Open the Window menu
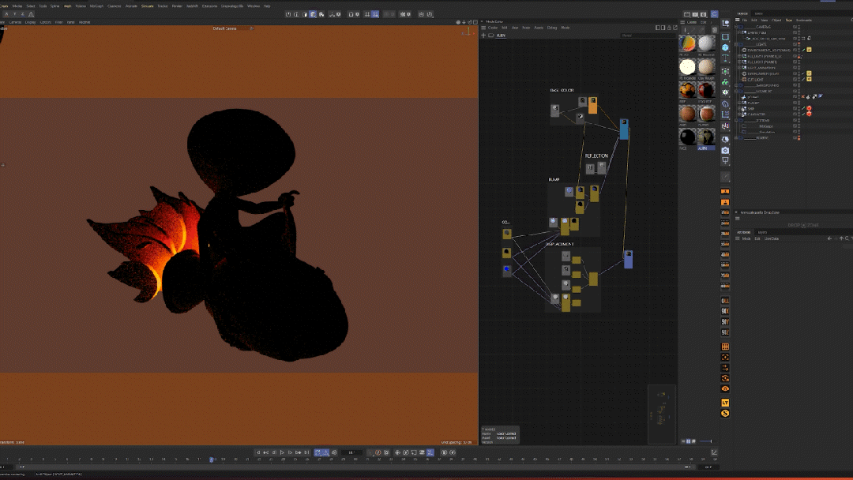 [254, 6]
